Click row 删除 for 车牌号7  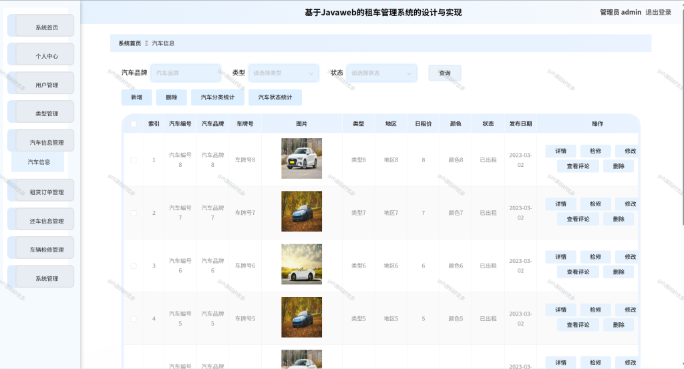(x=619, y=219)
